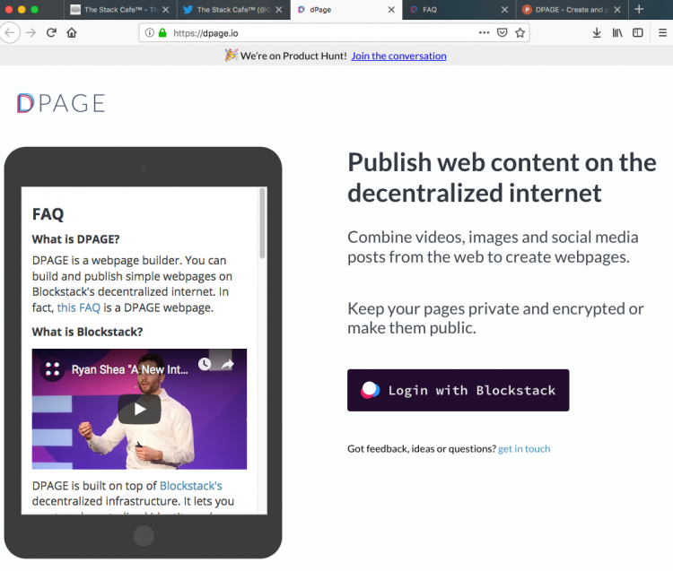Open the Firefox hamburger menu

click(x=663, y=32)
